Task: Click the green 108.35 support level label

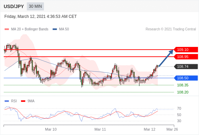Action: click(x=182, y=85)
